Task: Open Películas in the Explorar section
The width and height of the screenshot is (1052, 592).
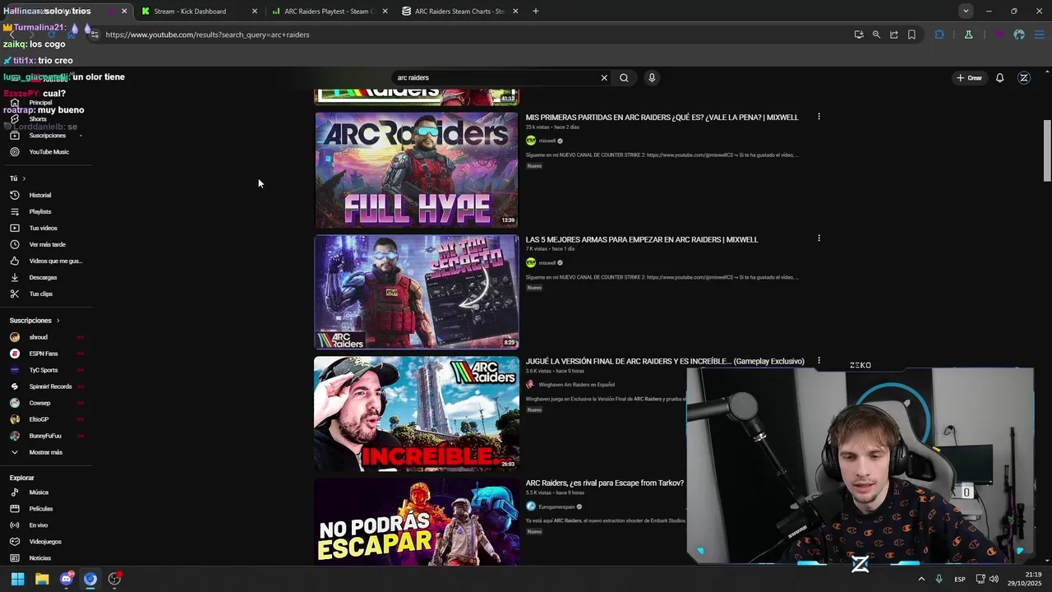Action: pos(40,509)
